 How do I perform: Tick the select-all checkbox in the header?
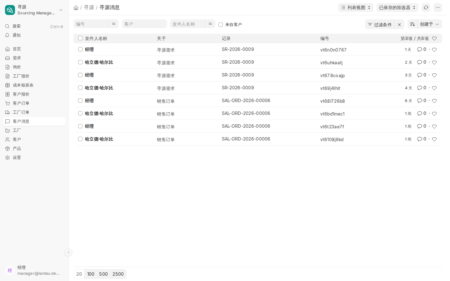click(80, 38)
